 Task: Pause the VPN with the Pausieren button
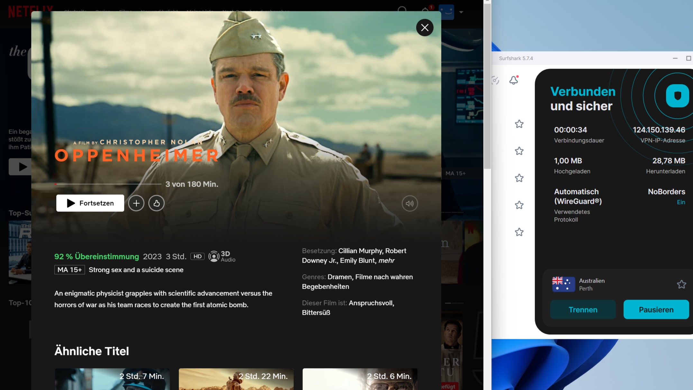(x=656, y=310)
